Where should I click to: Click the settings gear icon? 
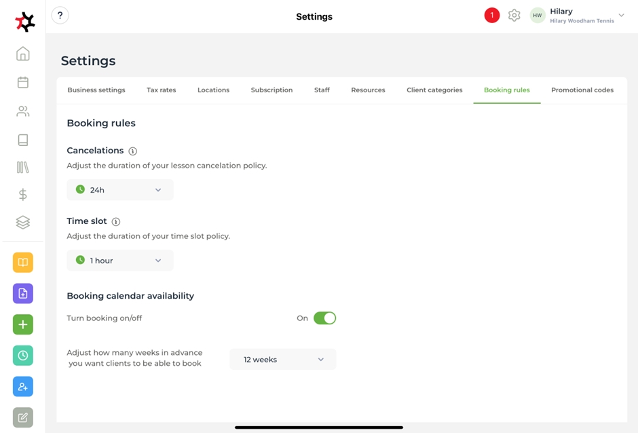pos(514,16)
